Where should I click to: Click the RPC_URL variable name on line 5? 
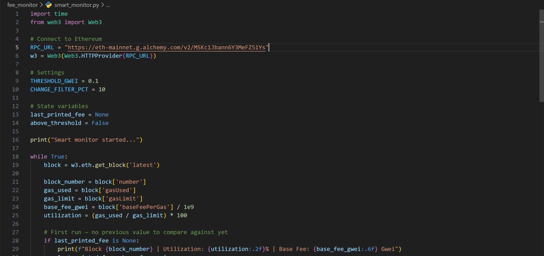coord(42,47)
